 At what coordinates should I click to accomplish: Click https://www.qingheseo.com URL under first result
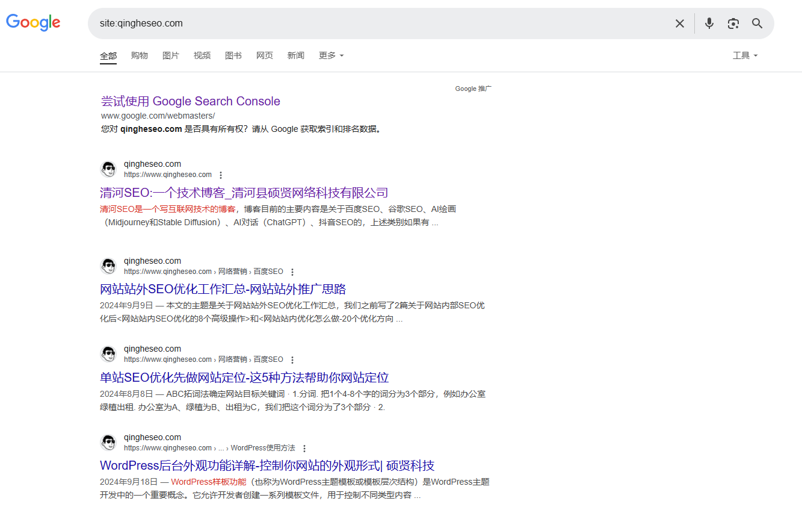(168, 175)
